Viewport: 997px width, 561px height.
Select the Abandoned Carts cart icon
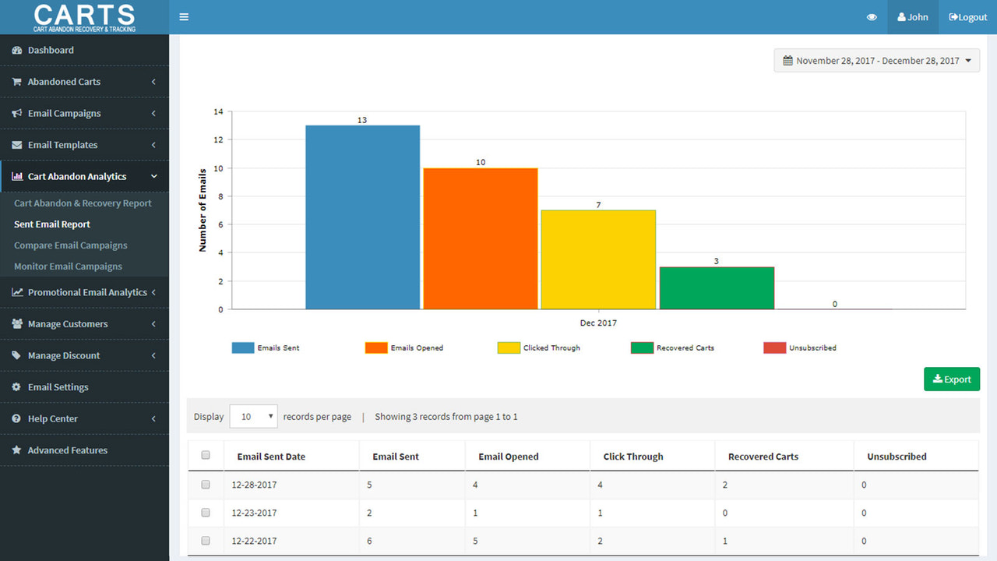tap(16, 81)
